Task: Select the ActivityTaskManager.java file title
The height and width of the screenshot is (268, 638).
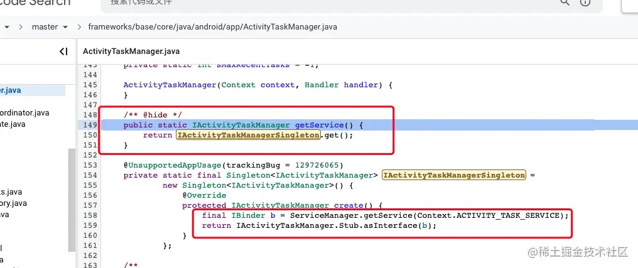Action: tap(131, 51)
